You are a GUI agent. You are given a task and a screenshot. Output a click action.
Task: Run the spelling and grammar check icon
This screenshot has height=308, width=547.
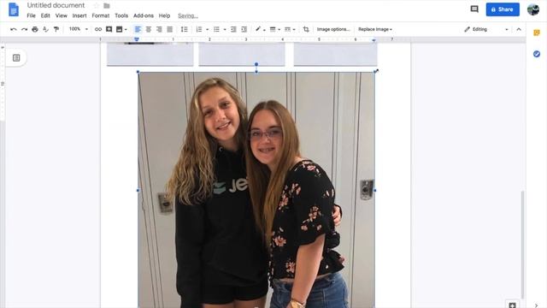45,29
